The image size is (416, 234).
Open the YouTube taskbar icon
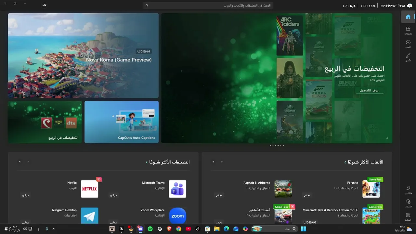188,229
